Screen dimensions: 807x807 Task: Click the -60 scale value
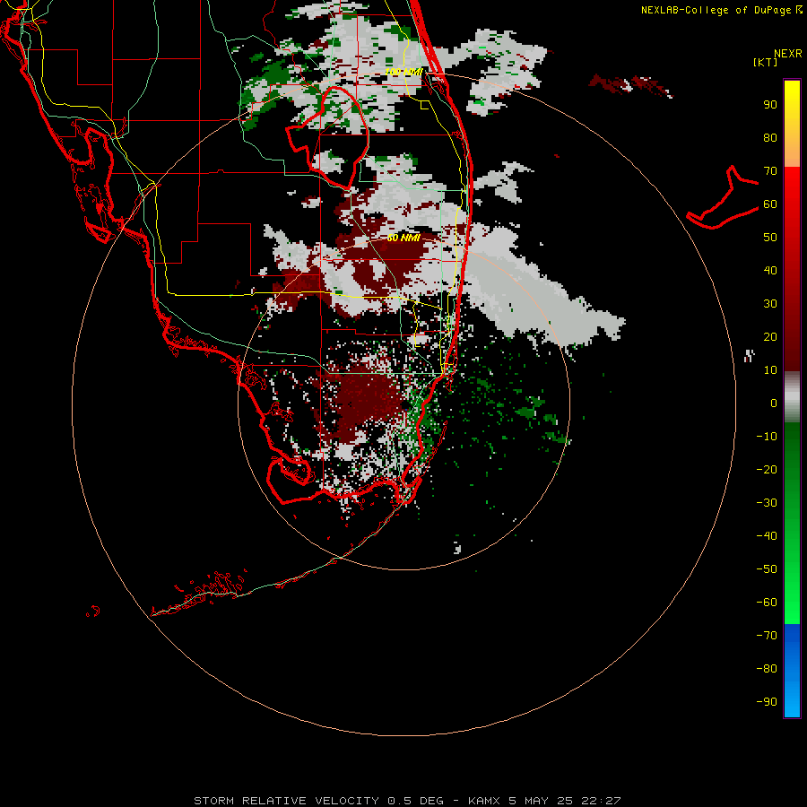(767, 603)
